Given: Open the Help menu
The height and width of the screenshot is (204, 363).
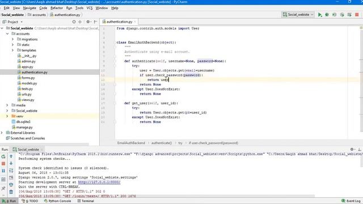Looking at the screenshot, I should [x=115, y=8].
